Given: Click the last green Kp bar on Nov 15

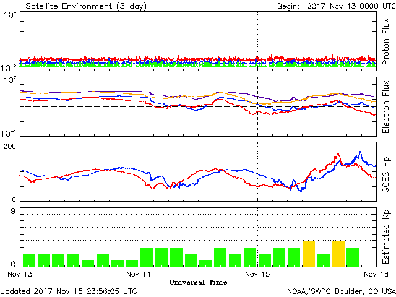Looking at the screenshot, I should pos(353,257).
